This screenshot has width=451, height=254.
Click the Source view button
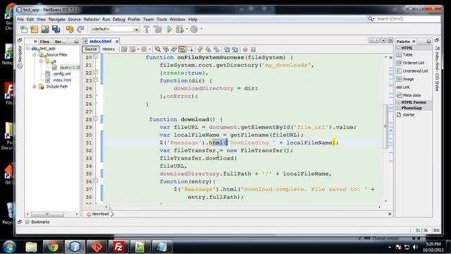(x=91, y=49)
